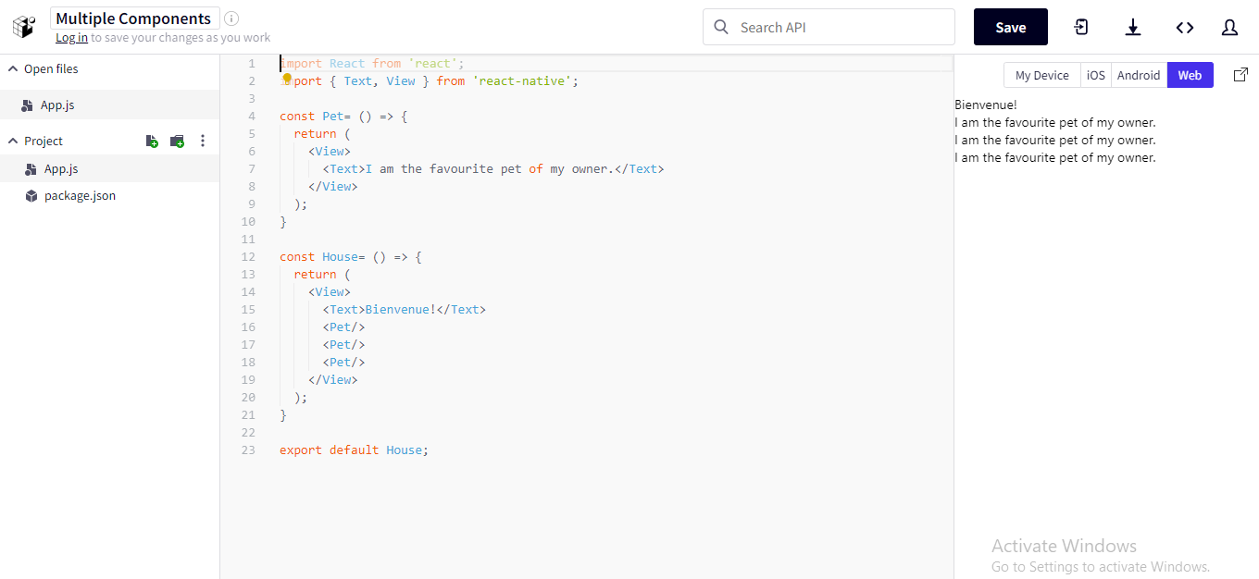
Task: Click the lightbulb hint on line 2
Action: 287,79
